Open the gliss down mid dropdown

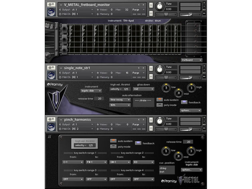(x=144, y=89)
